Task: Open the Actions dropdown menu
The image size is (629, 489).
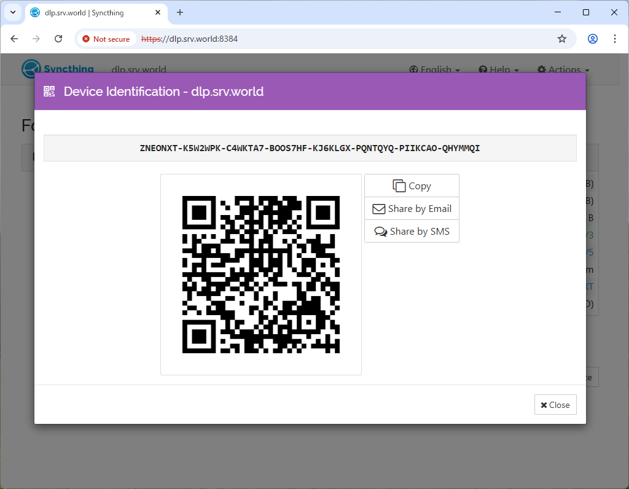Action: point(563,70)
